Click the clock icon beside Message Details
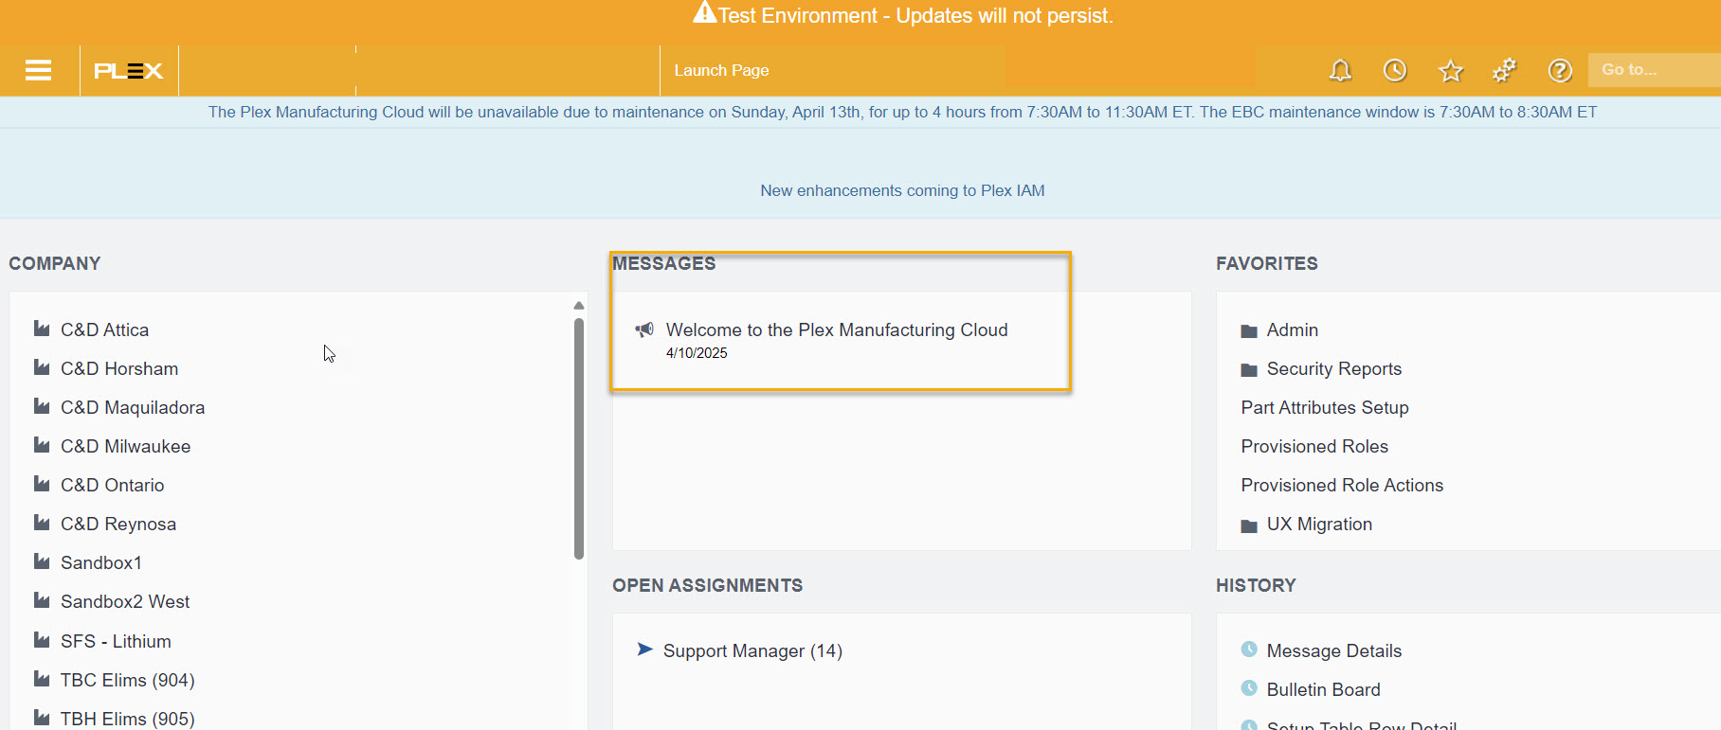This screenshot has width=1721, height=730. pos(1249,650)
